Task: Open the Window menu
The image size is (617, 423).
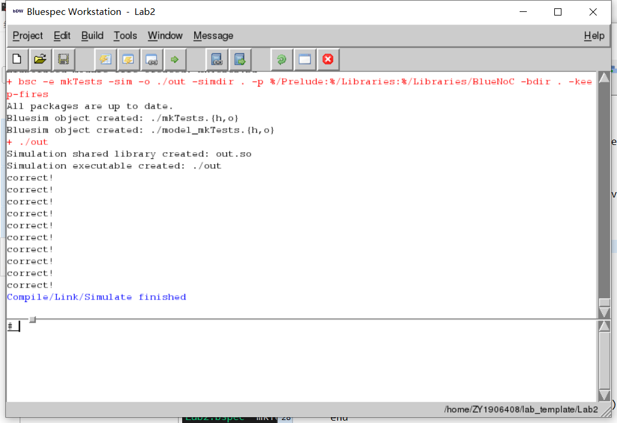Action: pyautogui.click(x=165, y=36)
